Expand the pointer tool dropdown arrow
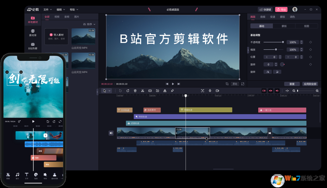Screen dimensions: 327x188 (x=109, y=91)
